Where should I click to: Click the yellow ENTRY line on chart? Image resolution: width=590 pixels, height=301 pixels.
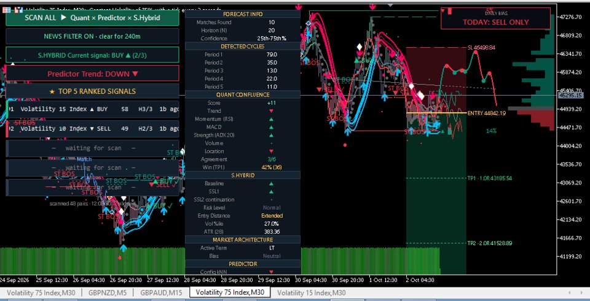point(436,113)
